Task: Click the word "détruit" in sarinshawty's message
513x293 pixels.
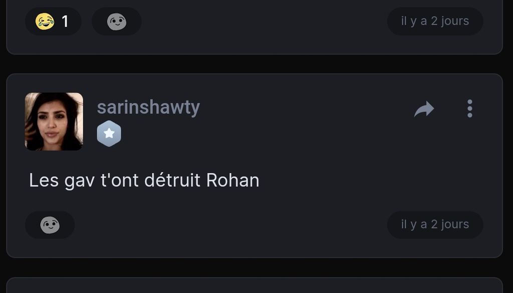Action: point(172,180)
